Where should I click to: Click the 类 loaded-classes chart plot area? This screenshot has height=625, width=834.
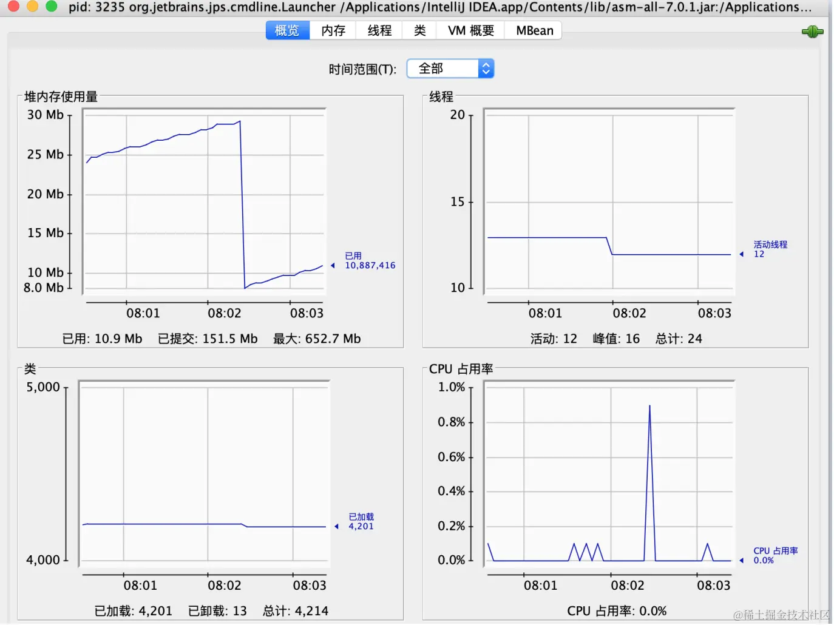[x=205, y=475]
